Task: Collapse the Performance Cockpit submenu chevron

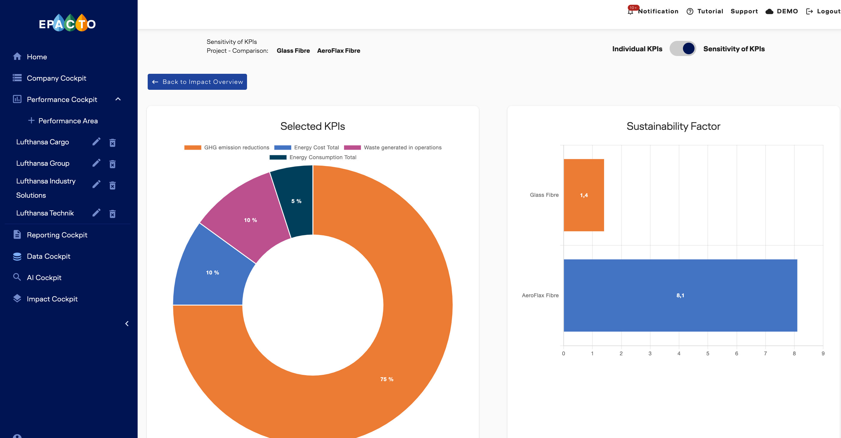Action: pos(118,99)
